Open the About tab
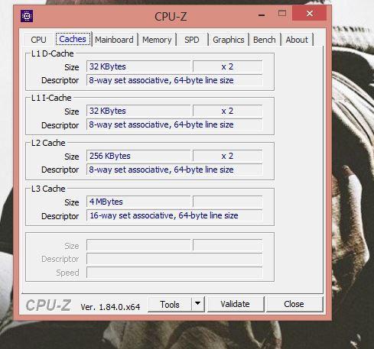The width and height of the screenshot is (374, 349). (x=297, y=40)
